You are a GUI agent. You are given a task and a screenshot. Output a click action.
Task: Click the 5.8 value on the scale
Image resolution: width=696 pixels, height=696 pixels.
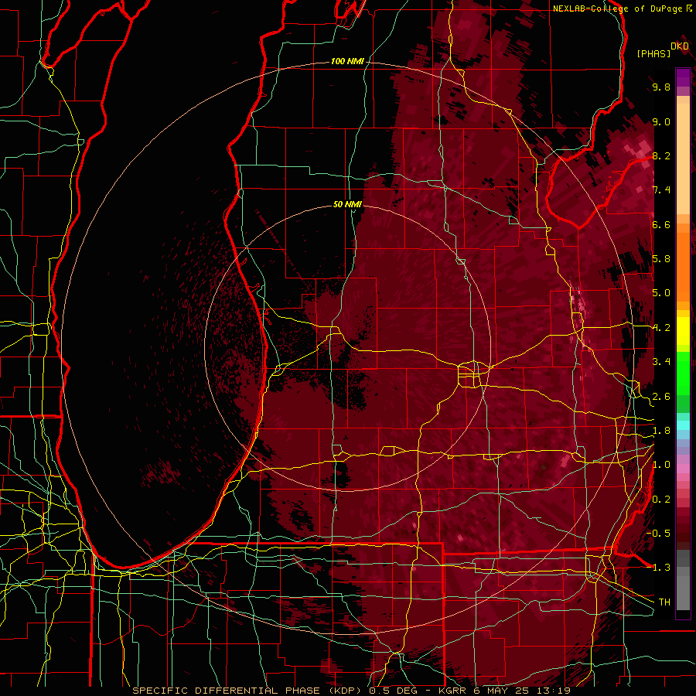click(661, 258)
